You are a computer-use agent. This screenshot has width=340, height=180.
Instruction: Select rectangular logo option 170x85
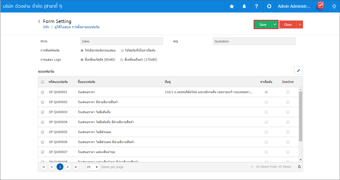(122, 60)
